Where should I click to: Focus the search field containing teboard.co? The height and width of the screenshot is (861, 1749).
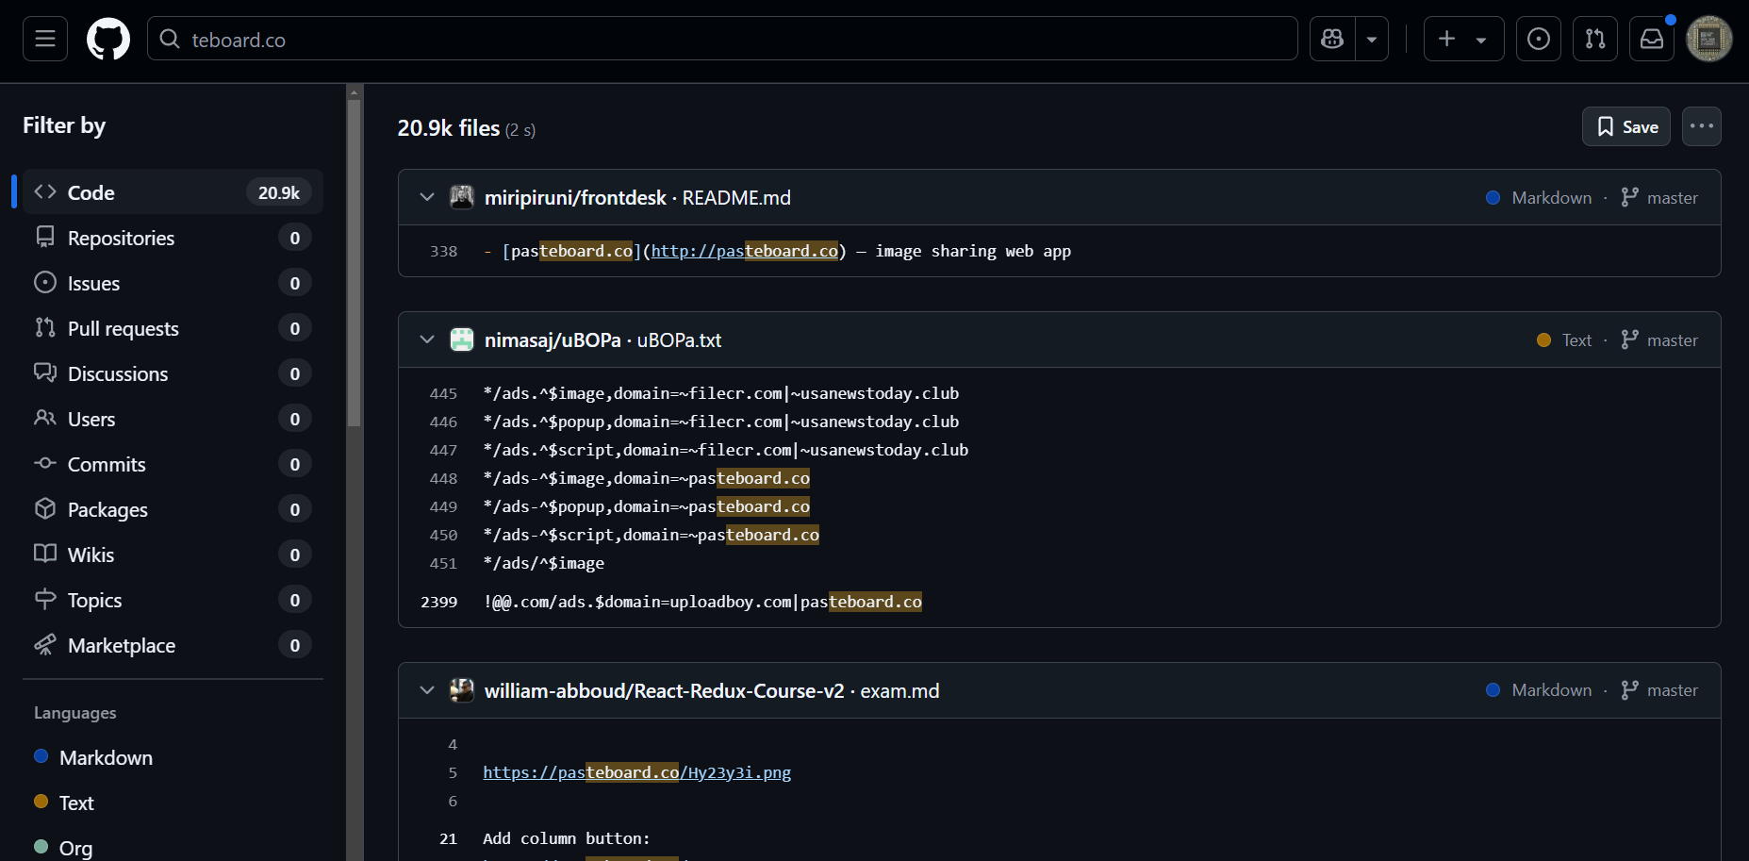pyautogui.click(x=722, y=39)
